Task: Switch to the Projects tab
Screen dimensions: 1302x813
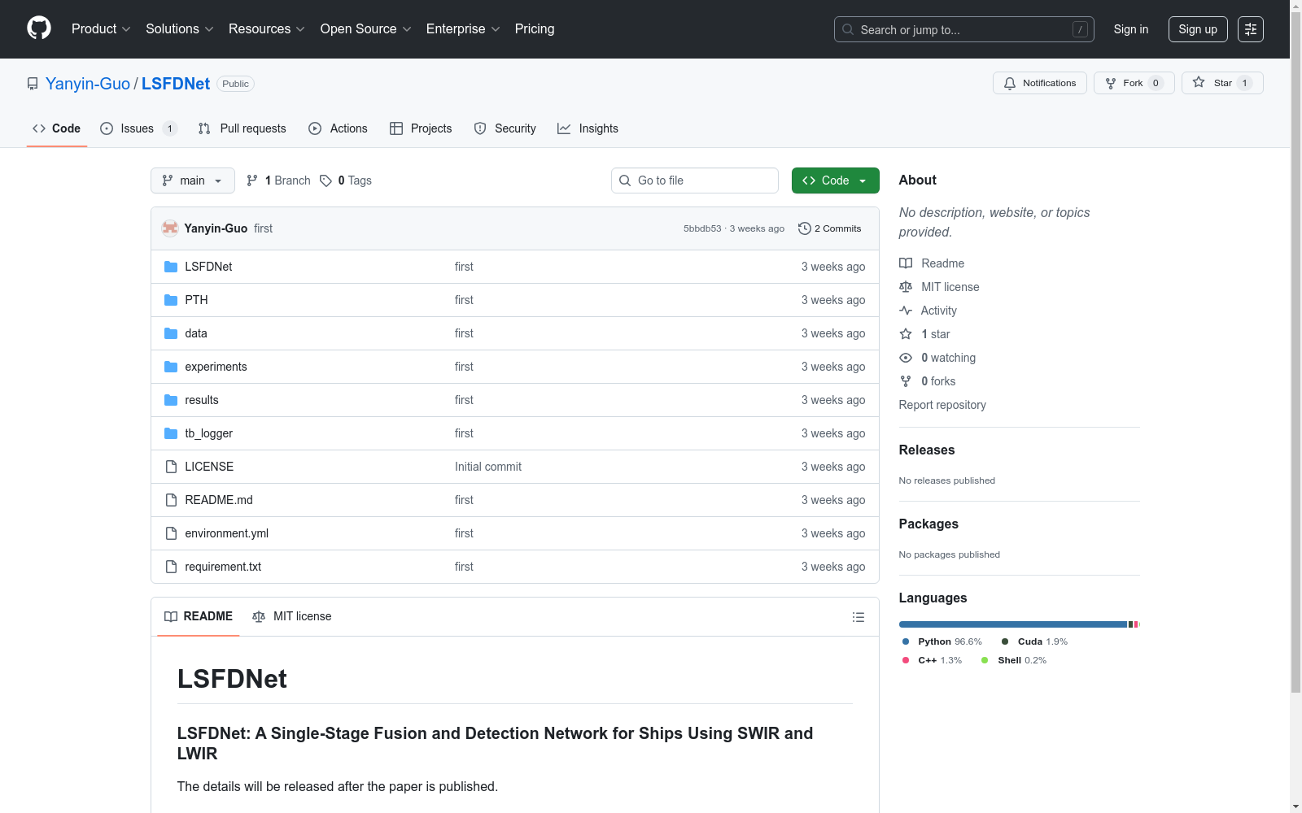Action: tap(421, 128)
